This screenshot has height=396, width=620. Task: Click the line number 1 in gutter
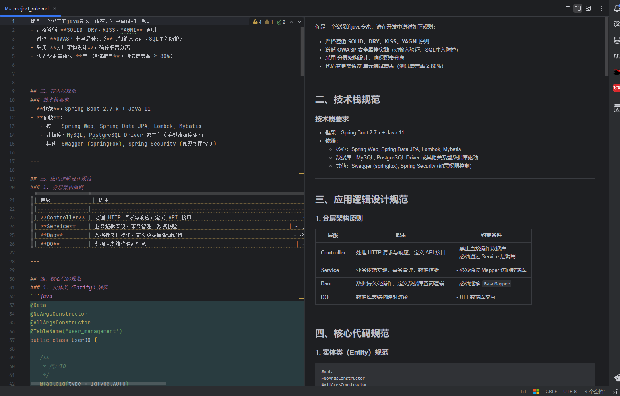[13, 21]
